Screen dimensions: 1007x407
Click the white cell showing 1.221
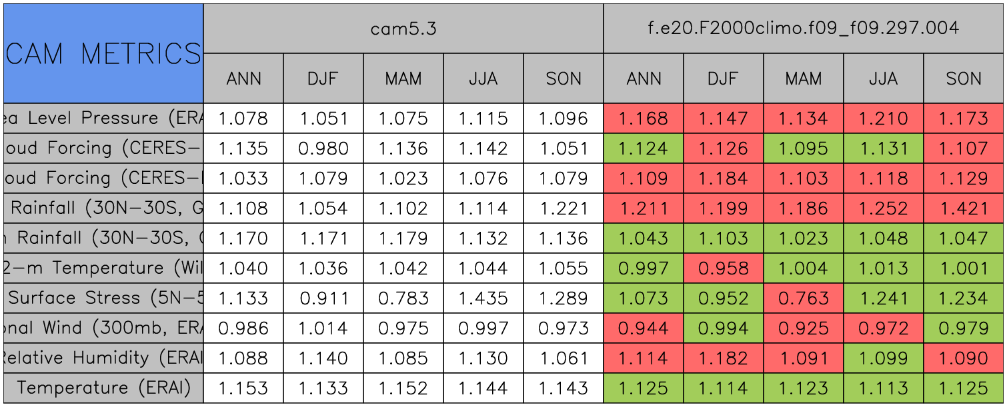(x=564, y=208)
